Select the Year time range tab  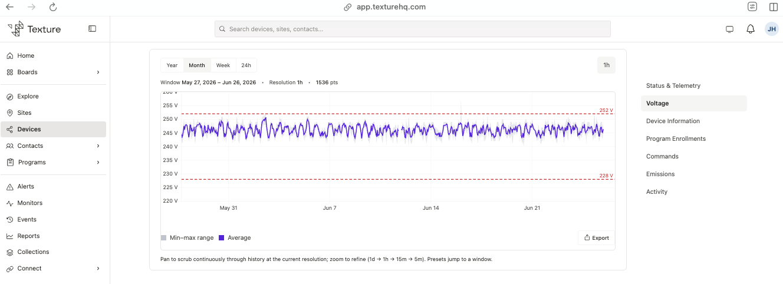(172, 65)
